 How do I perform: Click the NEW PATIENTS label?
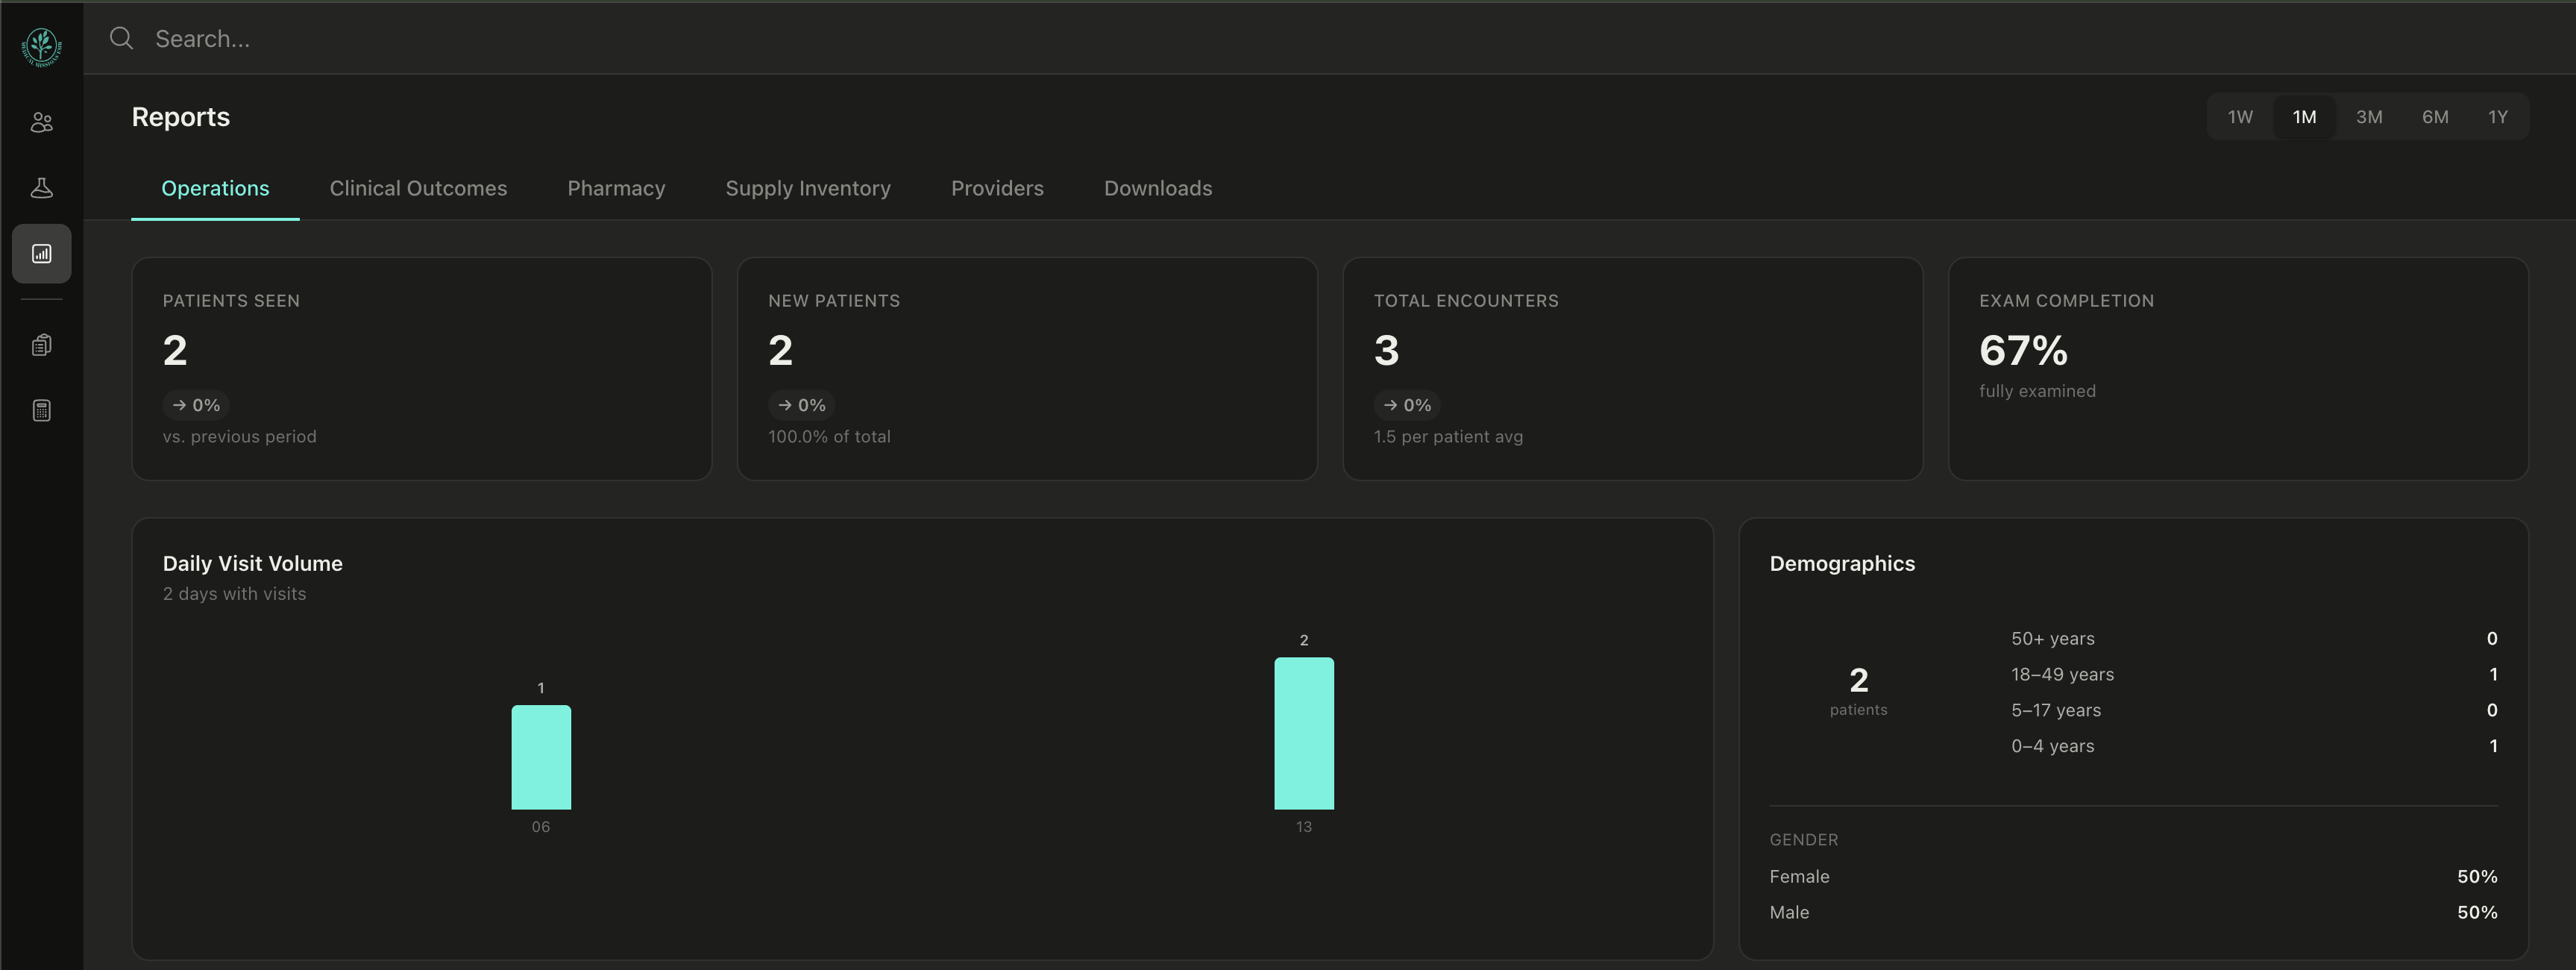coord(834,301)
